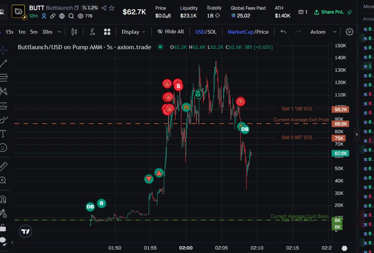Open chart settings gear
The image size is (374, 253).
[x=350, y=32]
